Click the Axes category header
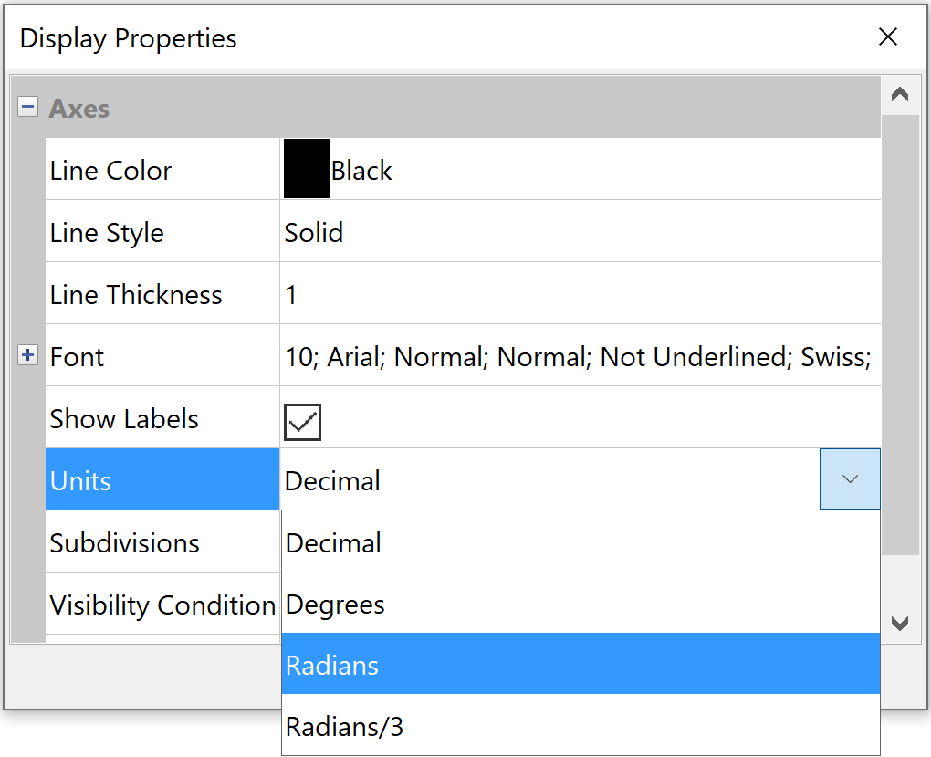Image resolution: width=931 pixels, height=757 pixels. [x=79, y=109]
